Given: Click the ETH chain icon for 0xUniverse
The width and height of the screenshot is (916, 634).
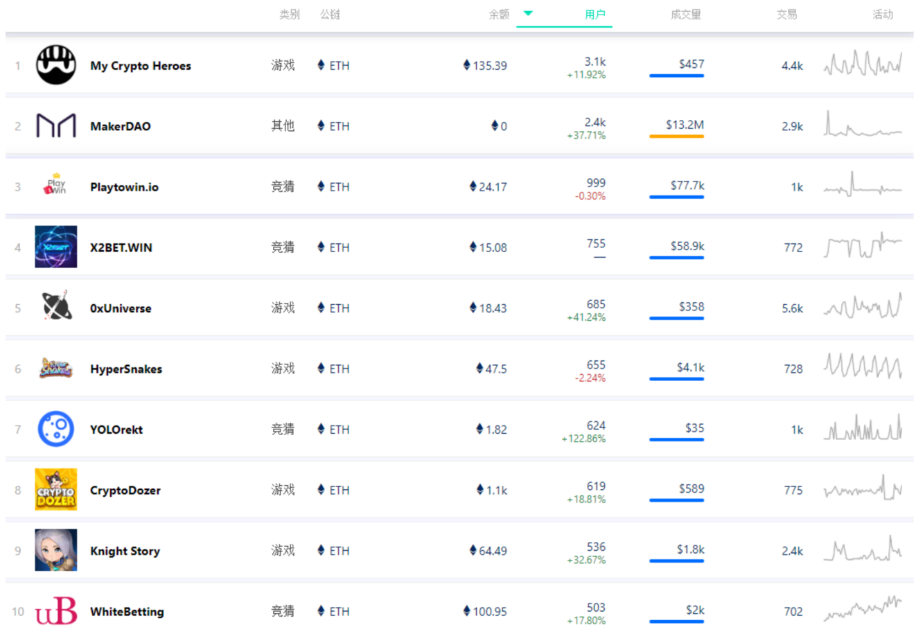Looking at the screenshot, I should [321, 308].
